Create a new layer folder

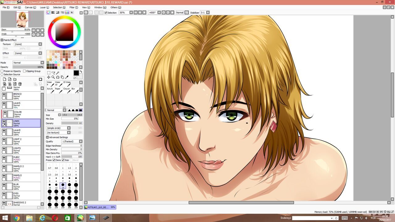click(15, 79)
